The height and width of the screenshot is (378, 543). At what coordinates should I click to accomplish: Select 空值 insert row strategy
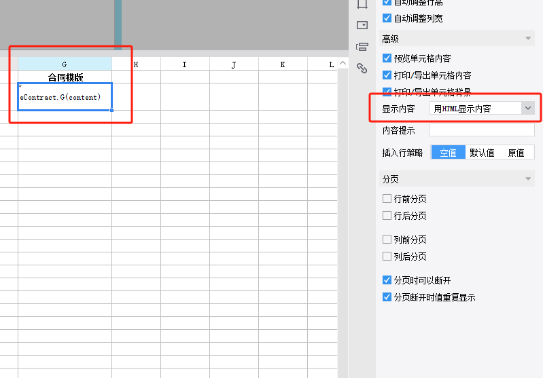click(x=448, y=153)
